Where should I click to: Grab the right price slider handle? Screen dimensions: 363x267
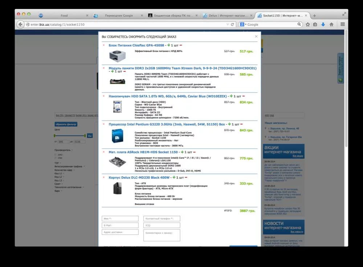coord(85,135)
